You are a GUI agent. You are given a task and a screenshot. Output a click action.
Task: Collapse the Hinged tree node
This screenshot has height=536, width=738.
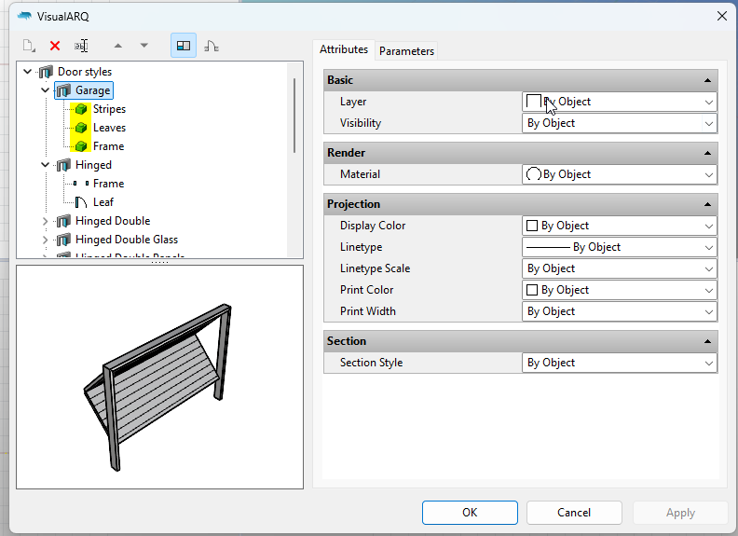[x=45, y=165]
